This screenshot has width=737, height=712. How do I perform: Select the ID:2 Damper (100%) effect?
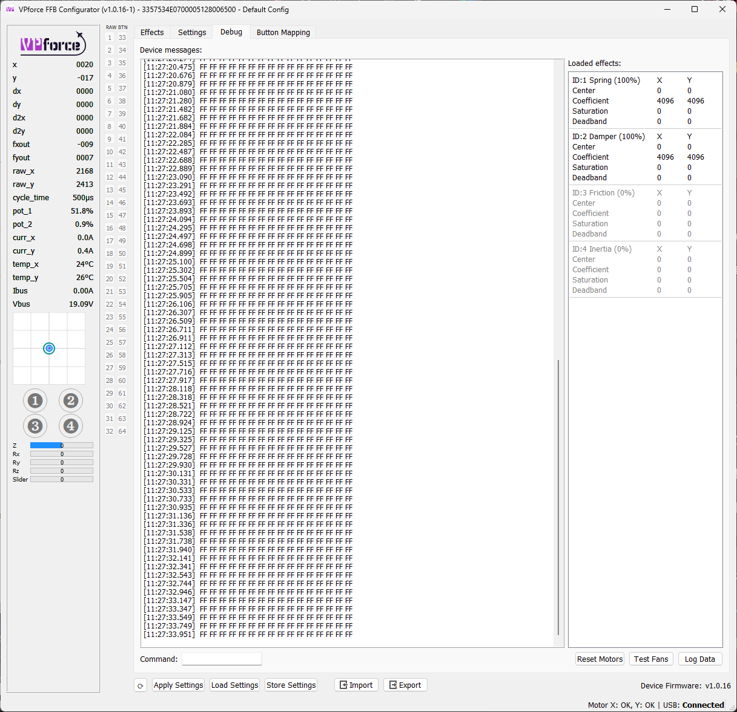click(609, 137)
